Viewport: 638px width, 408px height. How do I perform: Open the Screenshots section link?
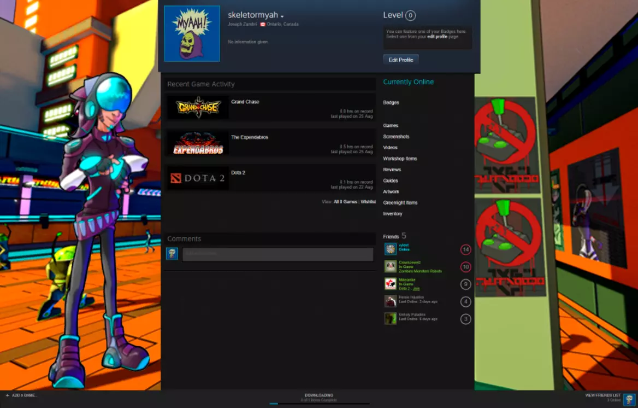pyautogui.click(x=396, y=137)
